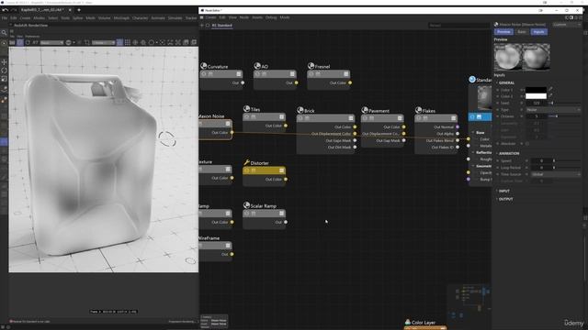
Task: Collapse the ANIMATION section
Action: [508, 153]
